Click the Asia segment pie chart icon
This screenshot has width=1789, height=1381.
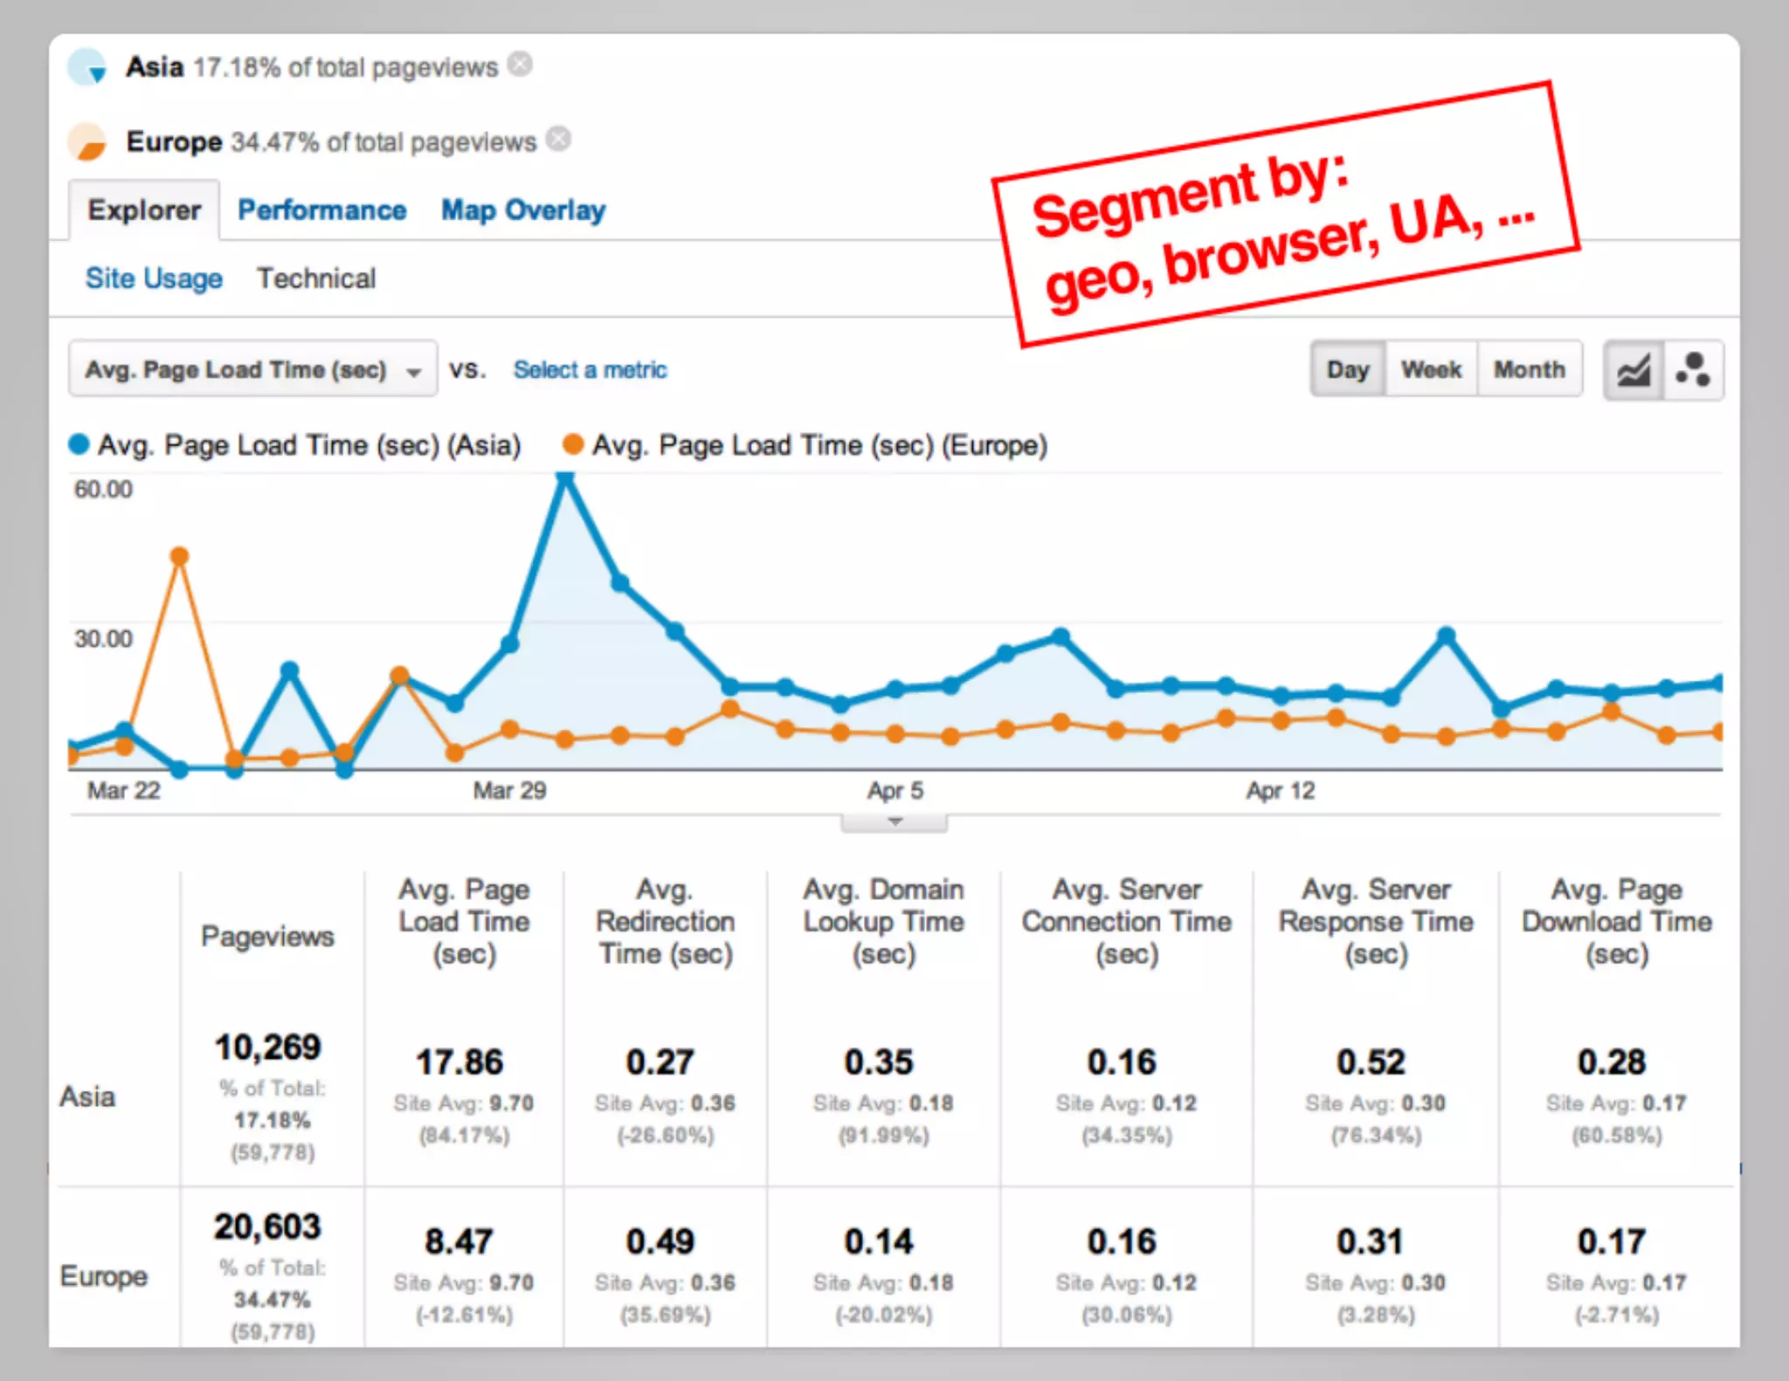tap(86, 66)
